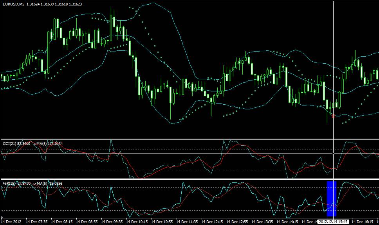Click the blue highlighted rectangle in %R panel
This screenshot has height=225, width=379.
coord(331,199)
